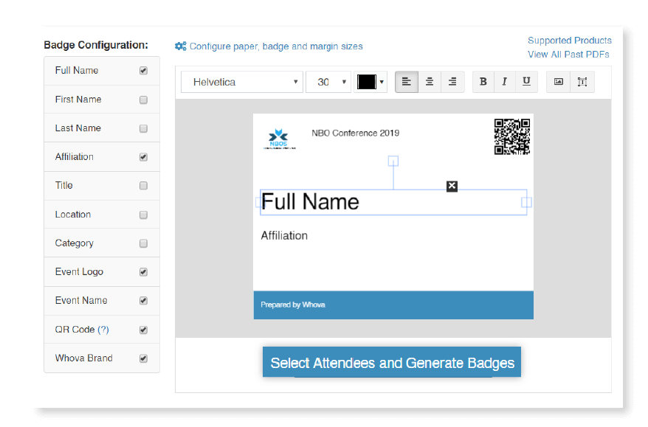The width and height of the screenshot is (648, 427).
Task: Click the center align icon
Action: coord(430,82)
